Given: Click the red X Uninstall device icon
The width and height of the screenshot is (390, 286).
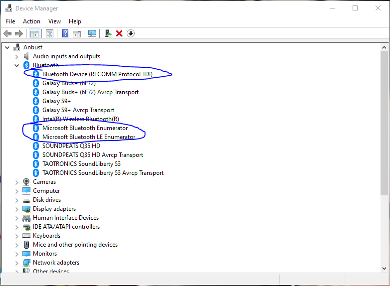Looking at the screenshot, I should pos(119,33).
